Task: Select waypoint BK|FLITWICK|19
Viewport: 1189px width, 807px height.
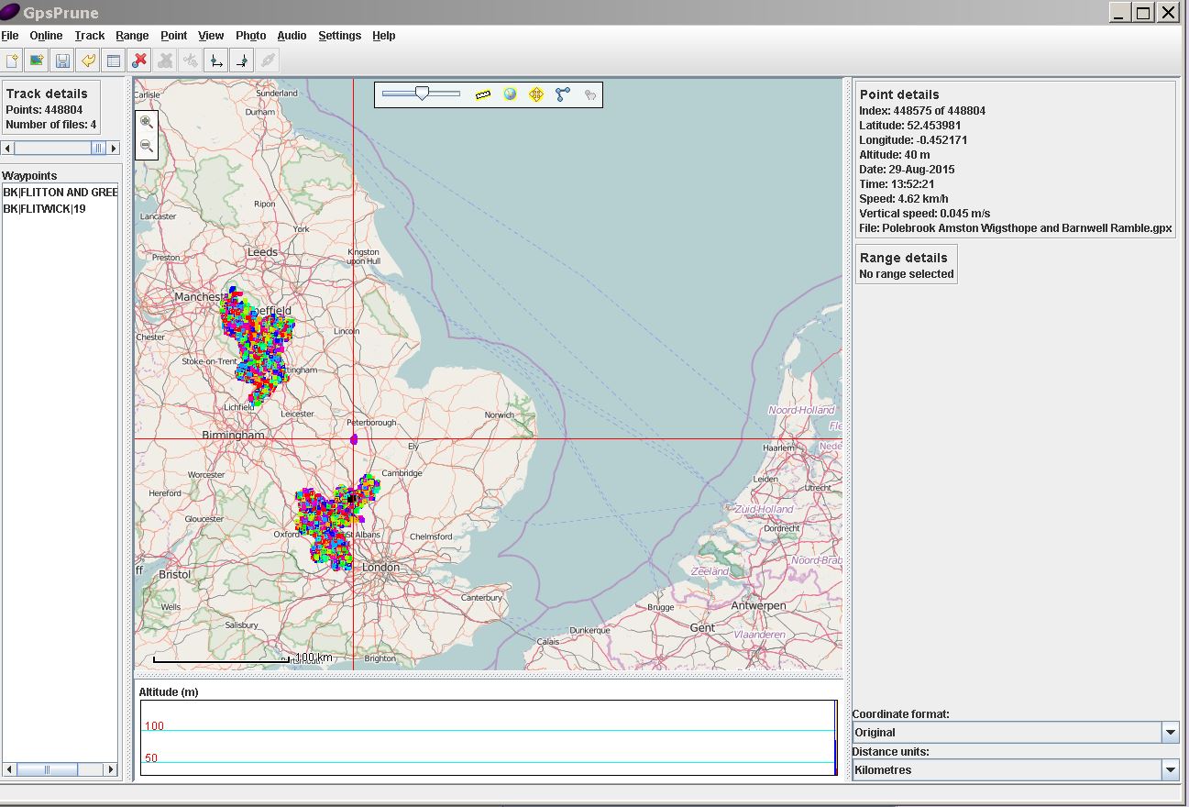Action: (x=43, y=208)
